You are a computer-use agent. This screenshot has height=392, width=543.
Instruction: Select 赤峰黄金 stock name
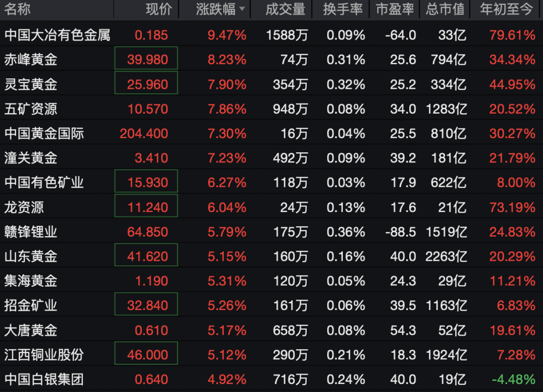(x=31, y=60)
